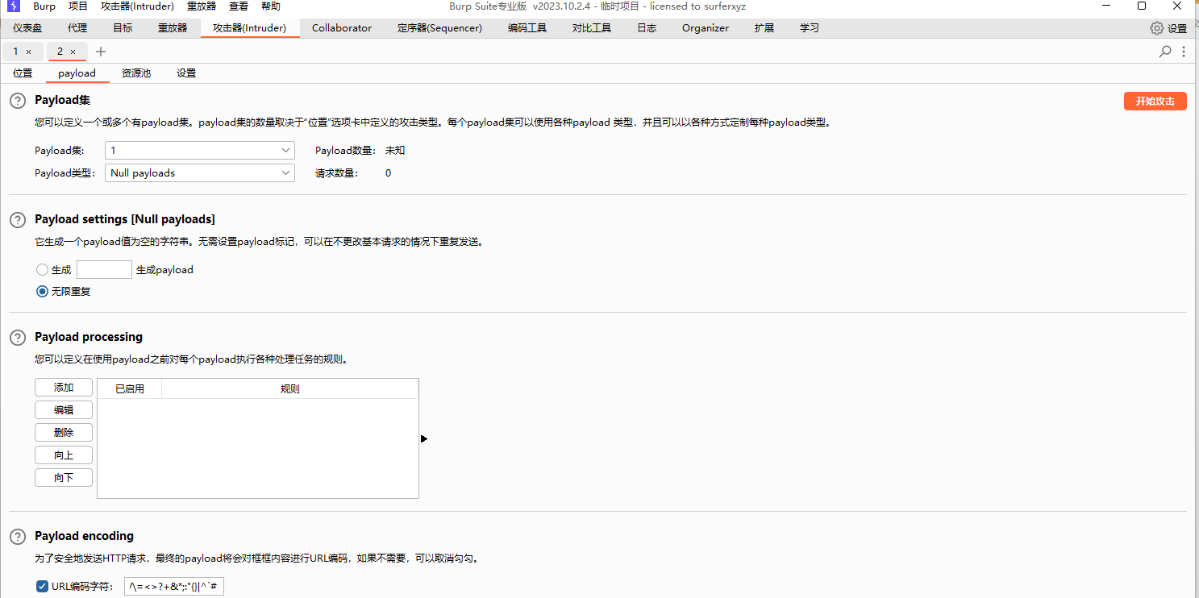Screen dimensions: 1199x598
Task: Click the 向下 button
Action: pyautogui.click(x=64, y=478)
